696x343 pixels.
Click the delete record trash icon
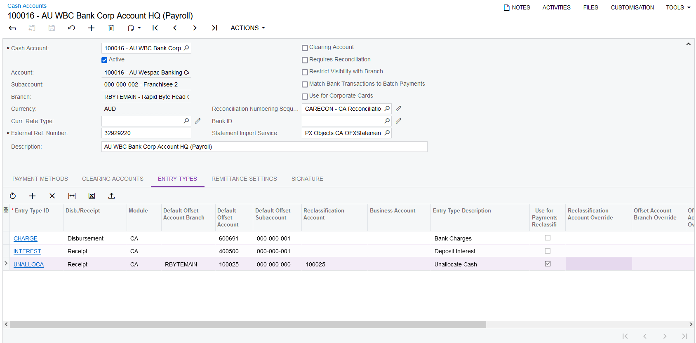(x=111, y=28)
